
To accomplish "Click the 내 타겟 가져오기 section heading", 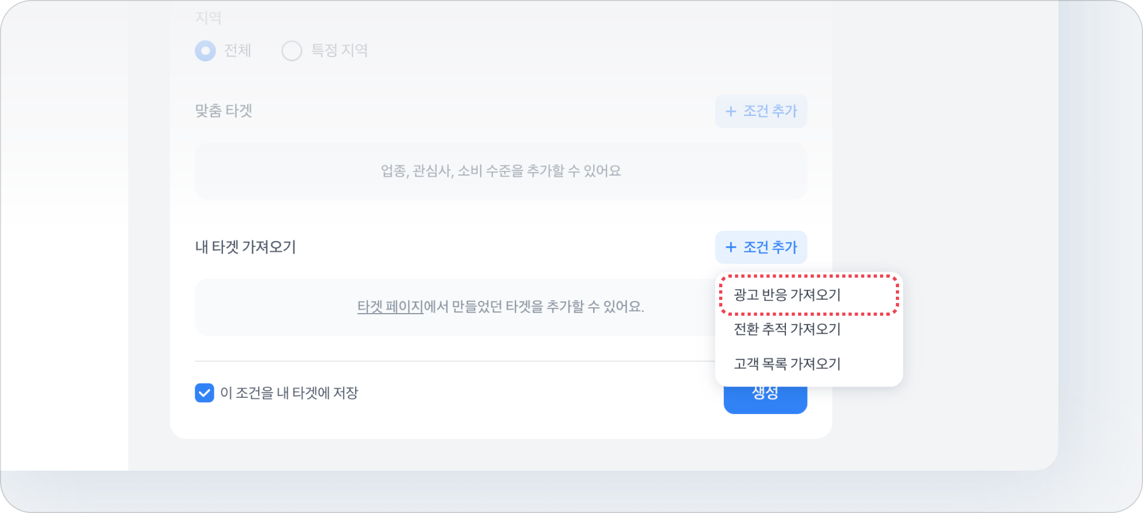I will click(246, 247).
